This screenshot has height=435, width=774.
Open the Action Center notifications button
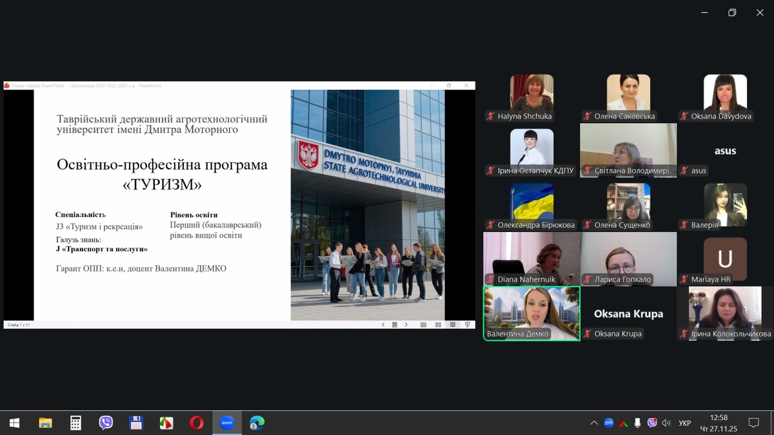tap(753, 423)
